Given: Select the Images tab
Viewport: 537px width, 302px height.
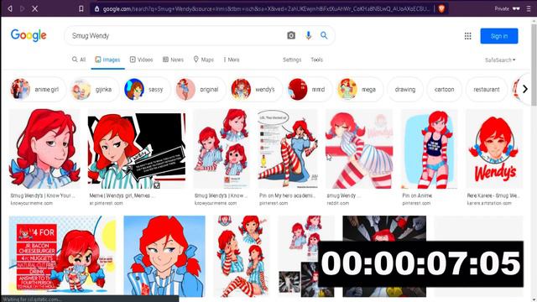Looking at the screenshot, I should tap(107, 60).
